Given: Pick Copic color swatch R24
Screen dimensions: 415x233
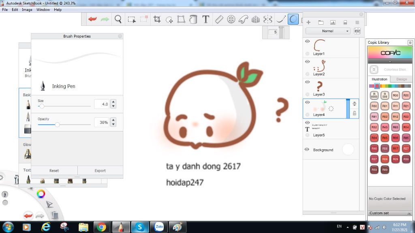Looking at the screenshot, I should click(374, 138).
